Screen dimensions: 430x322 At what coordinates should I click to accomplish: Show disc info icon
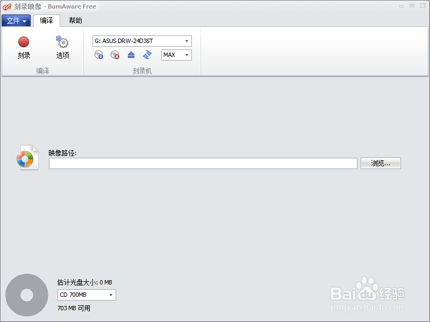[x=99, y=55]
